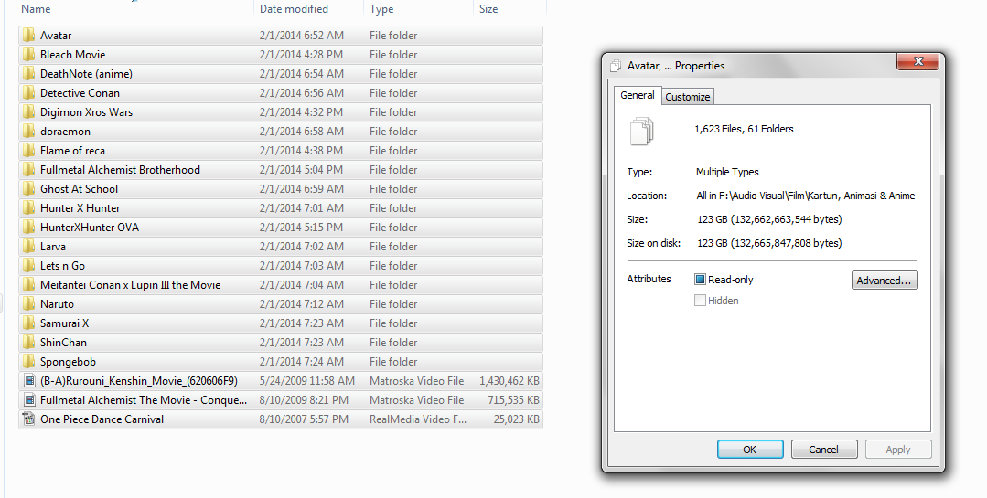The image size is (987, 498).
Task: Select the Hunter X Hunter folder name
Action: [80, 208]
